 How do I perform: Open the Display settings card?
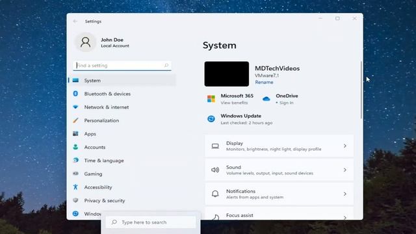click(279, 146)
